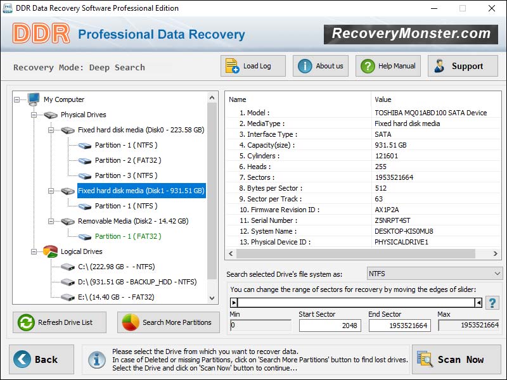Image resolution: width=507 pixels, height=380 pixels.
Task: Click the Back button
Action: (41, 359)
